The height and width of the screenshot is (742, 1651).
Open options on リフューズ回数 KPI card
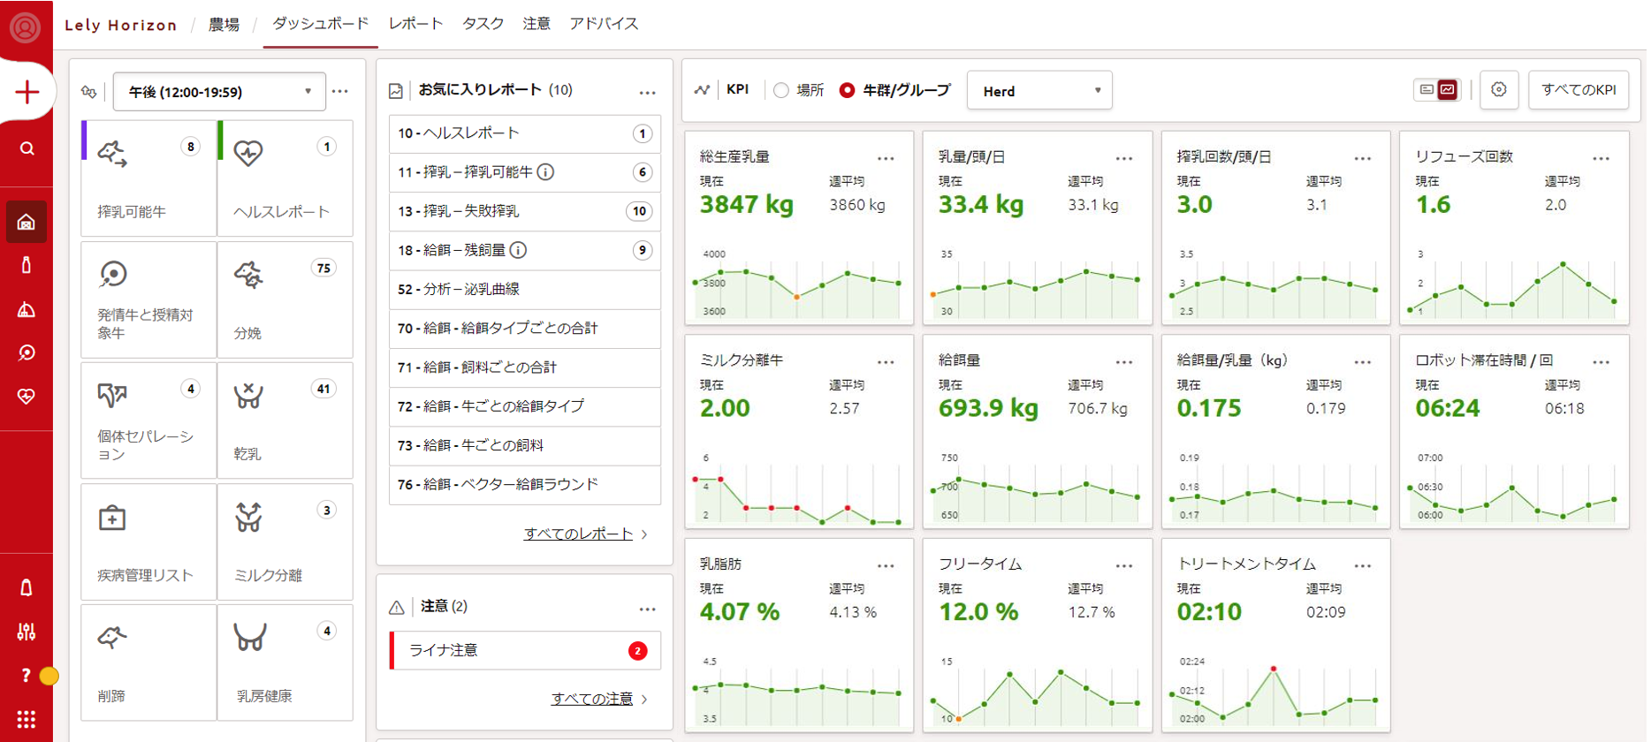pyautogui.click(x=1602, y=158)
